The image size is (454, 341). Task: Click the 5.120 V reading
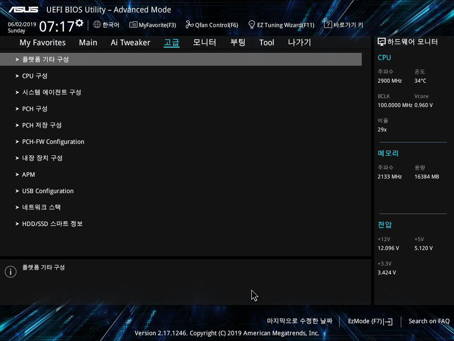click(x=423, y=248)
